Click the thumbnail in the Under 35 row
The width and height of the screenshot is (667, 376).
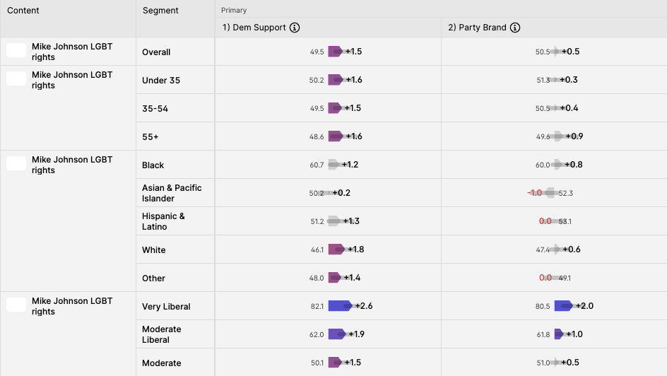coord(16,78)
